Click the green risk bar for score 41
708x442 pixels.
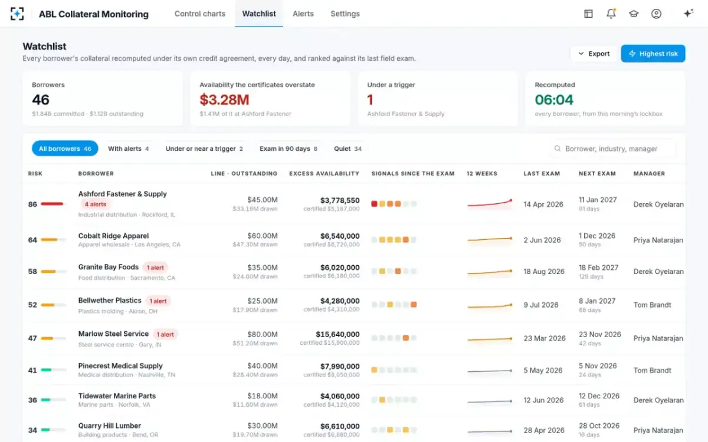[x=53, y=370]
